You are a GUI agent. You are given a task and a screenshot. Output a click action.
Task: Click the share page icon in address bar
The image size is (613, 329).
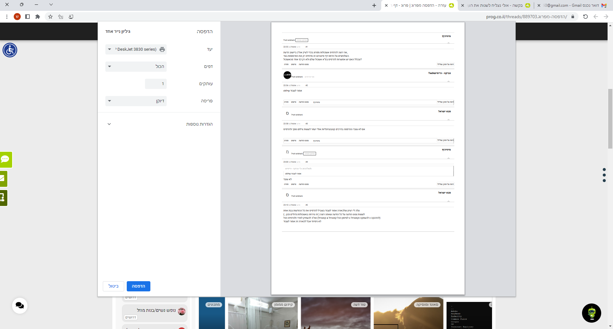pos(61,17)
